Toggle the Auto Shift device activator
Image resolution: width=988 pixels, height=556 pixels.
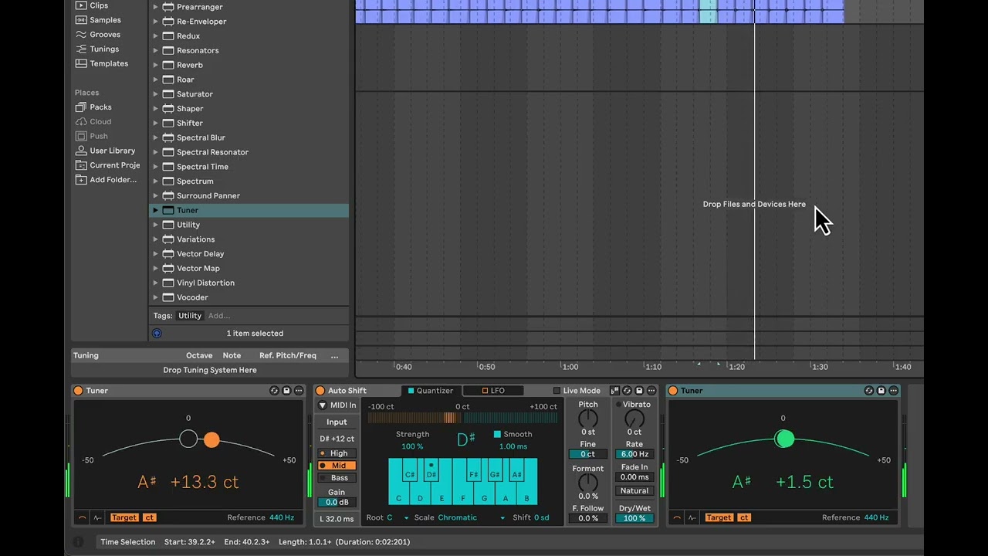click(320, 391)
